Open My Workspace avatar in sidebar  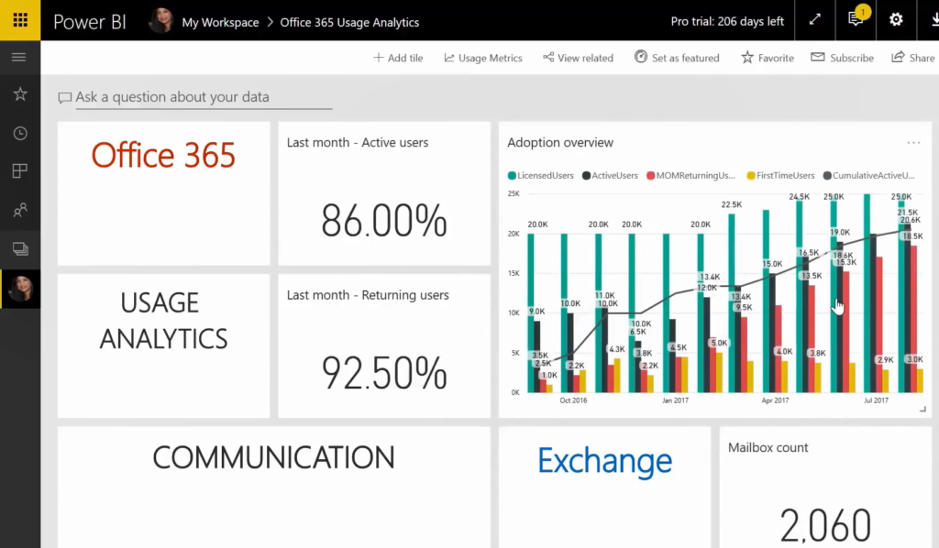20,289
